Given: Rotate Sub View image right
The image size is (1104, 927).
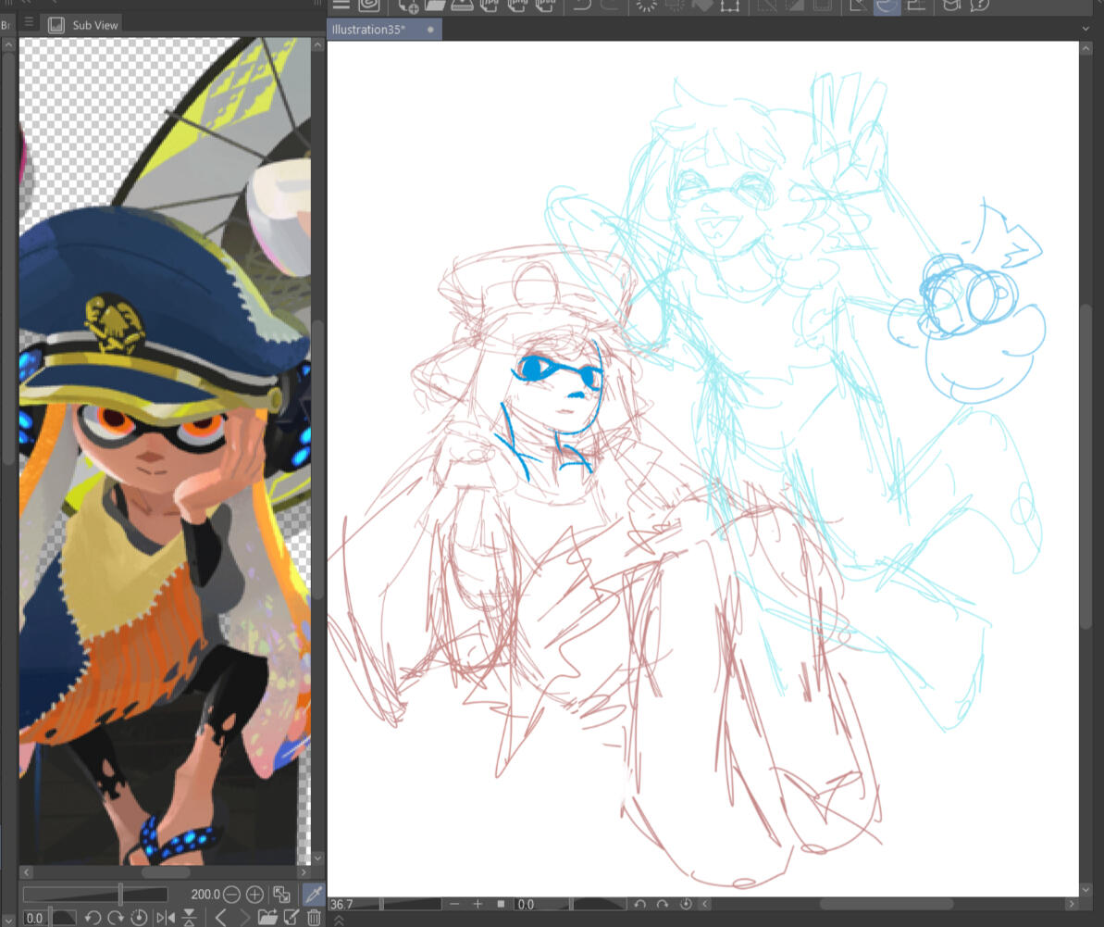Looking at the screenshot, I should point(116,917).
